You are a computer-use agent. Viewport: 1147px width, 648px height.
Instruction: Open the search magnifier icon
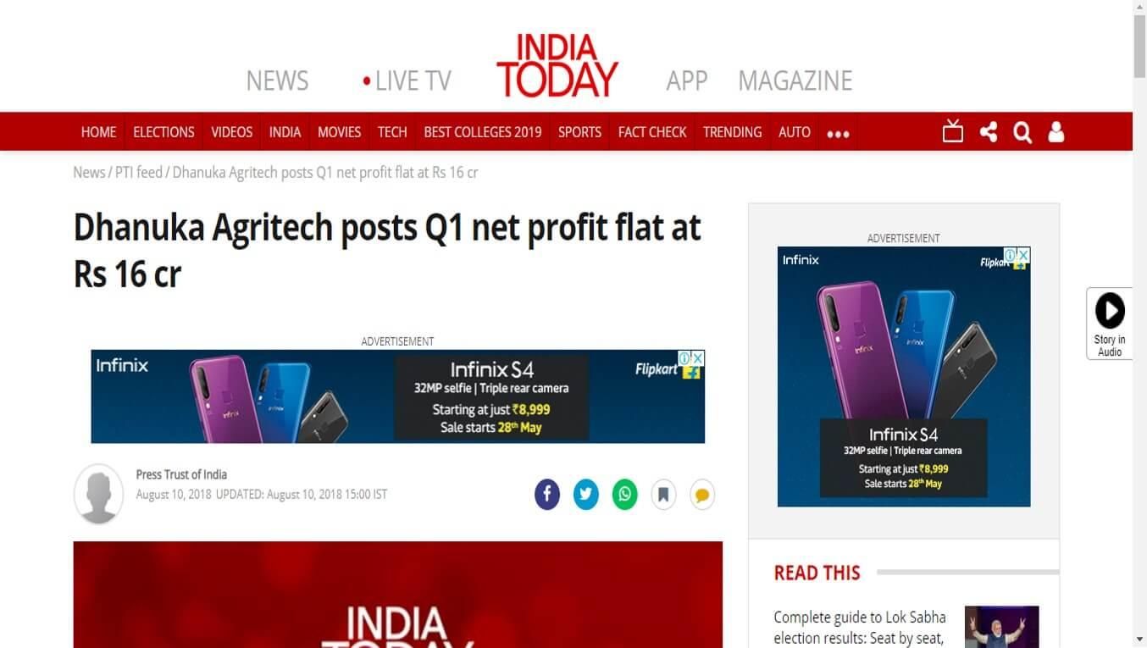click(1022, 132)
